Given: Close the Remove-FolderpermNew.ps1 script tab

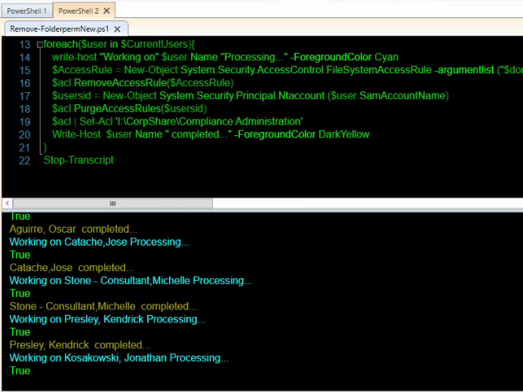Looking at the screenshot, I should point(118,29).
